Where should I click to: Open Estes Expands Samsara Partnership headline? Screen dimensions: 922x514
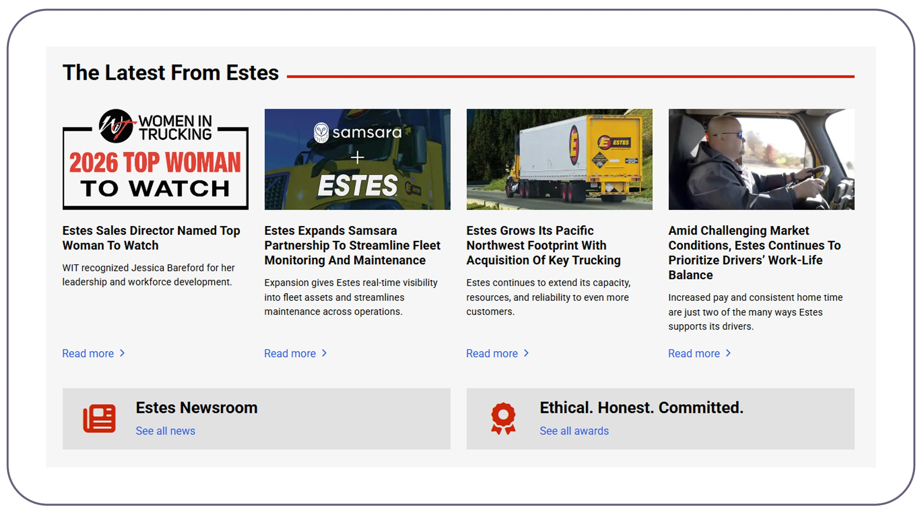coord(352,245)
